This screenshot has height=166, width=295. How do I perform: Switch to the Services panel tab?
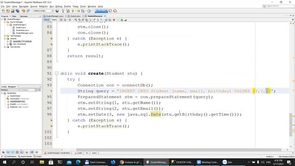(24, 17)
